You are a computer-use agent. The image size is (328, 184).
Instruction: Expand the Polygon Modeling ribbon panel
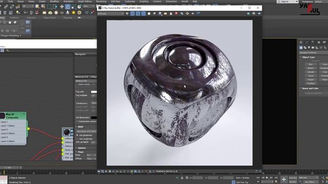pyautogui.click(x=11, y=36)
